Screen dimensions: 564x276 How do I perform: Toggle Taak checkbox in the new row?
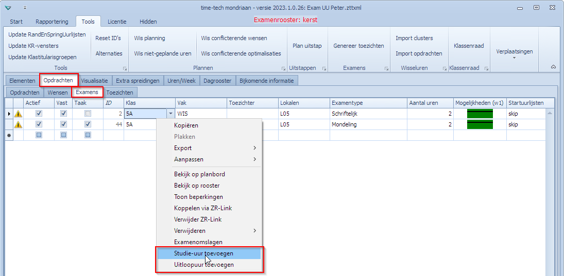88,135
